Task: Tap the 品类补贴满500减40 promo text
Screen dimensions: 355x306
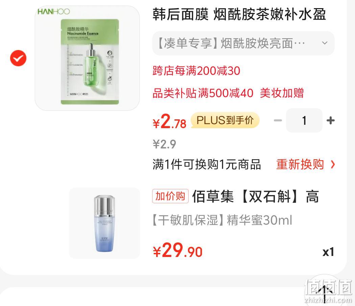Action: pyautogui.click(x=203, y=93)
